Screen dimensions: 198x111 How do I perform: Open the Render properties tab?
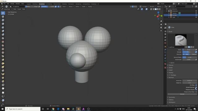tap(165, 31)
